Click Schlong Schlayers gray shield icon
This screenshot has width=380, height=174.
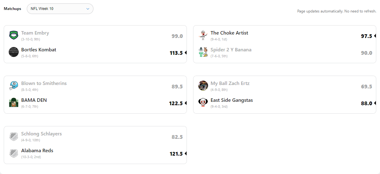coord(14,136)
